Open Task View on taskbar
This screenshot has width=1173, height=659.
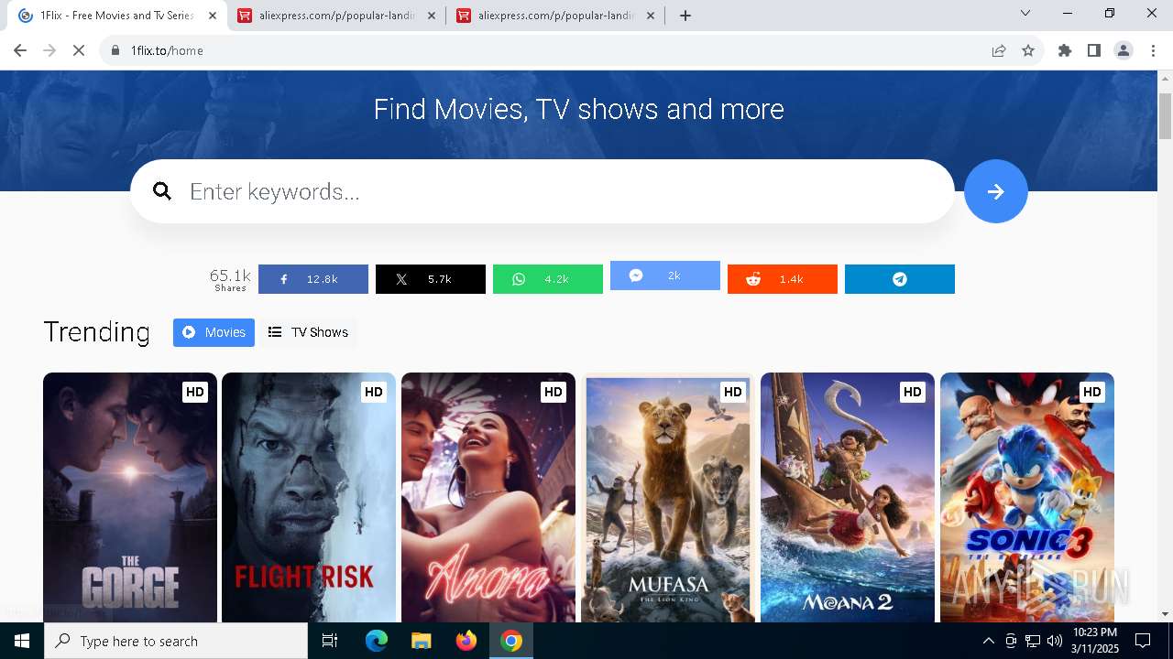pyautogui.click(x=330, y=641)
